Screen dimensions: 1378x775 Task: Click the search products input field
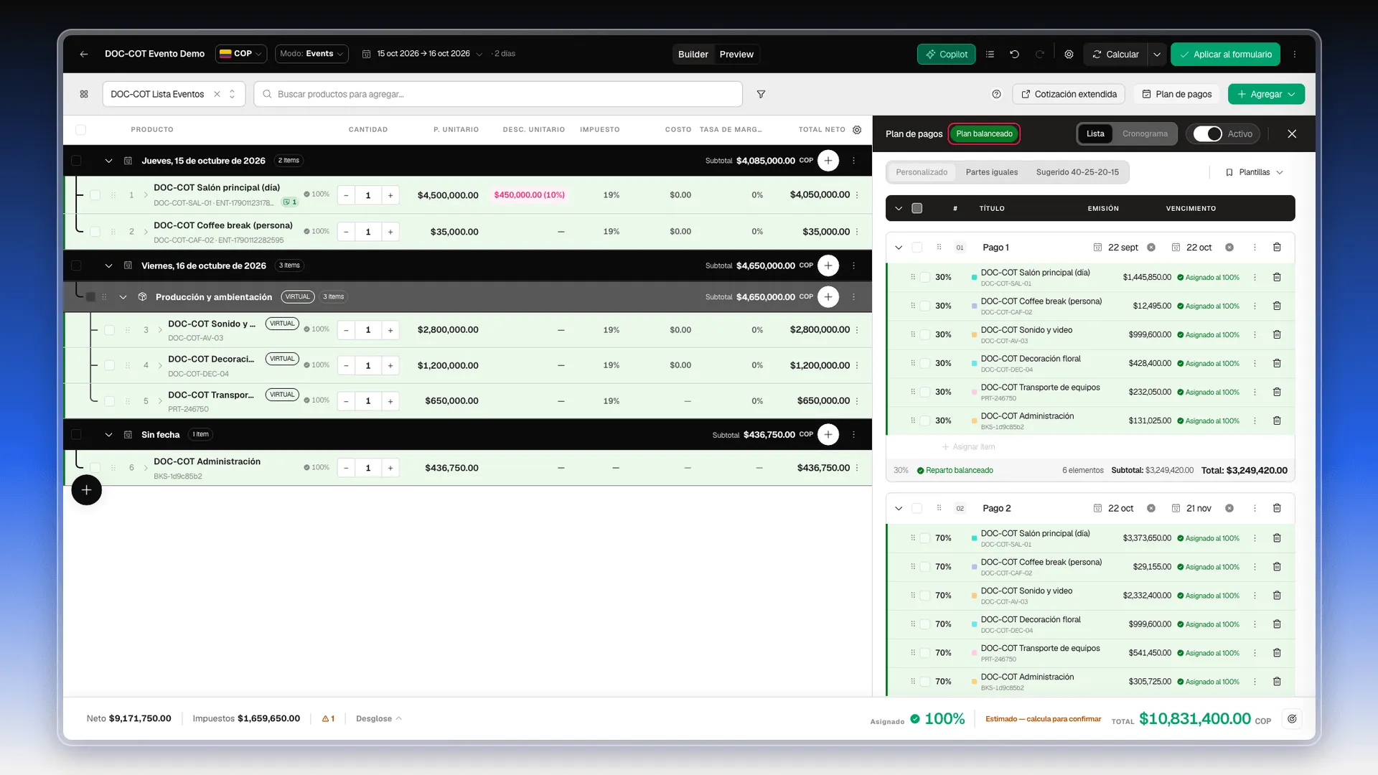(x=498, y=94)
